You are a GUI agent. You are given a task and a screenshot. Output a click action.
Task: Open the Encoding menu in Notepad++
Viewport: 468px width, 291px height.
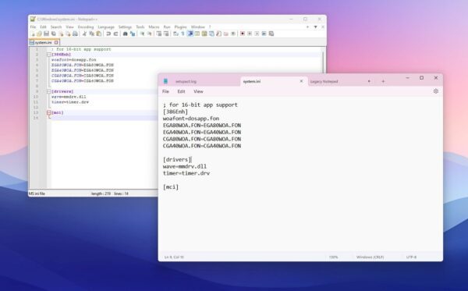[x=86, y=27]
